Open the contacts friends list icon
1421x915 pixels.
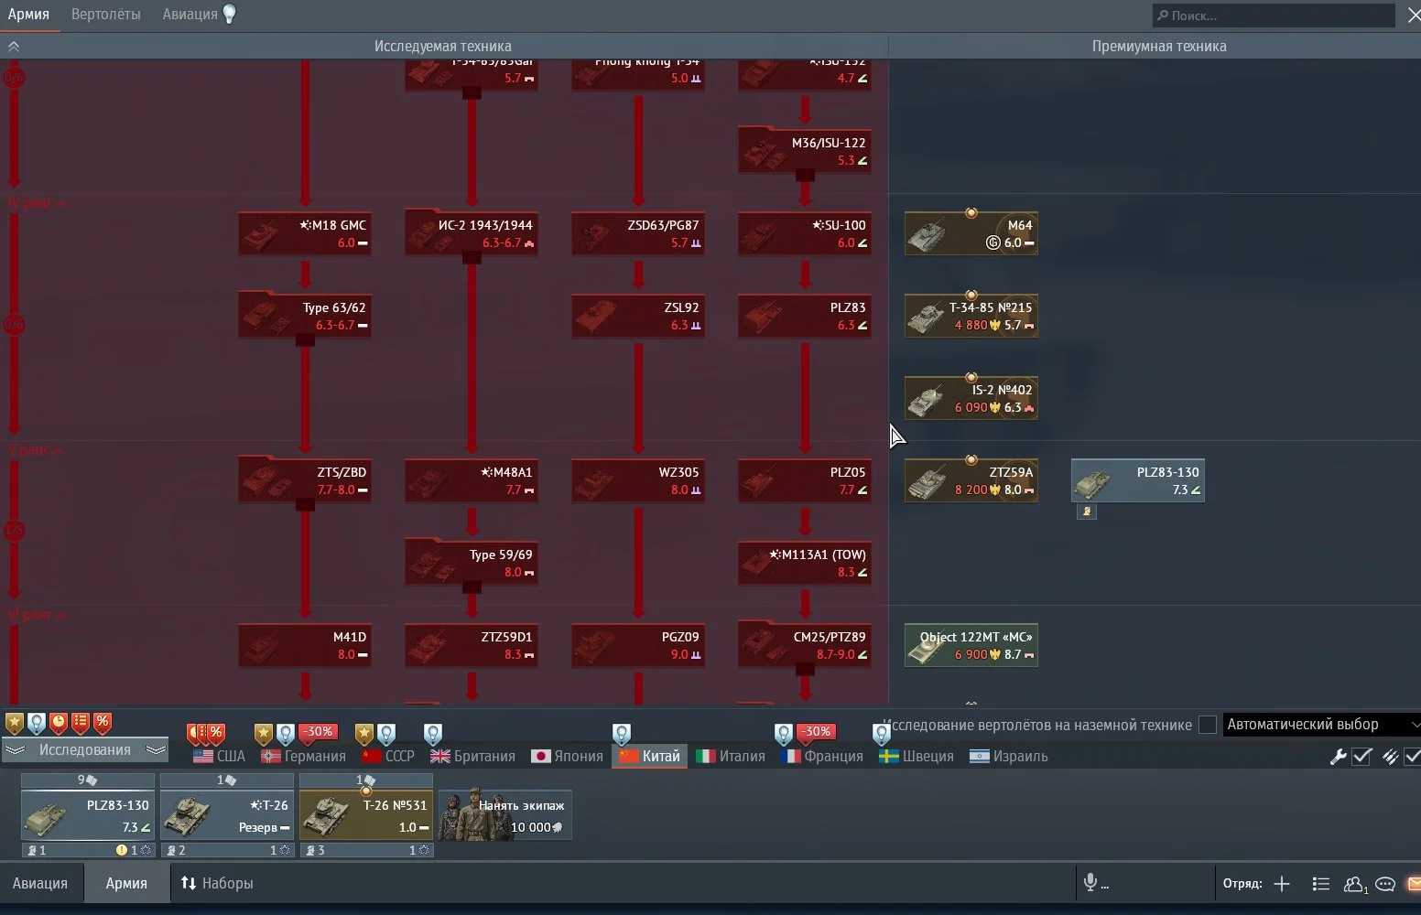coord(1353,884)
